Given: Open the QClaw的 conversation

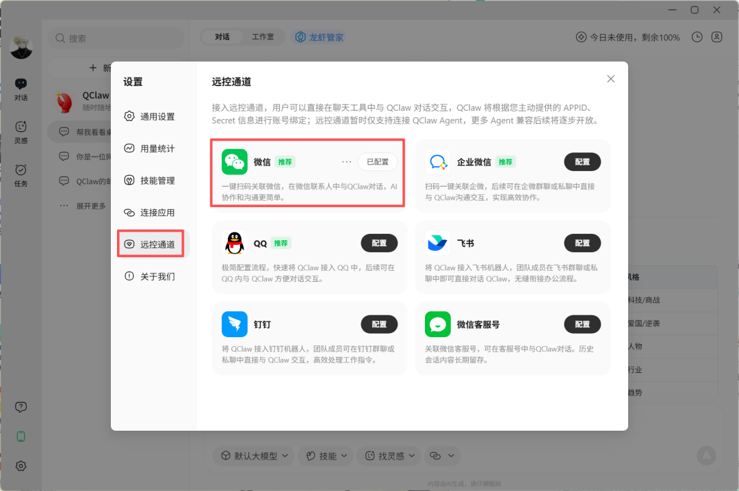Looking at the screenshot, I should 80,181.
